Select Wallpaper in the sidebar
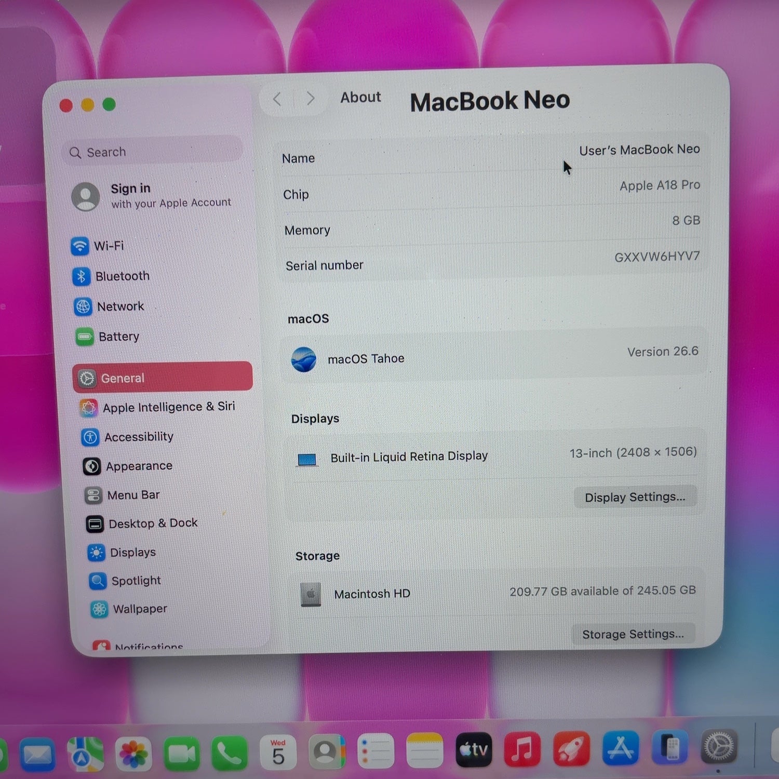The height and width of the screenshot is (779, 779). pos(129,609)
